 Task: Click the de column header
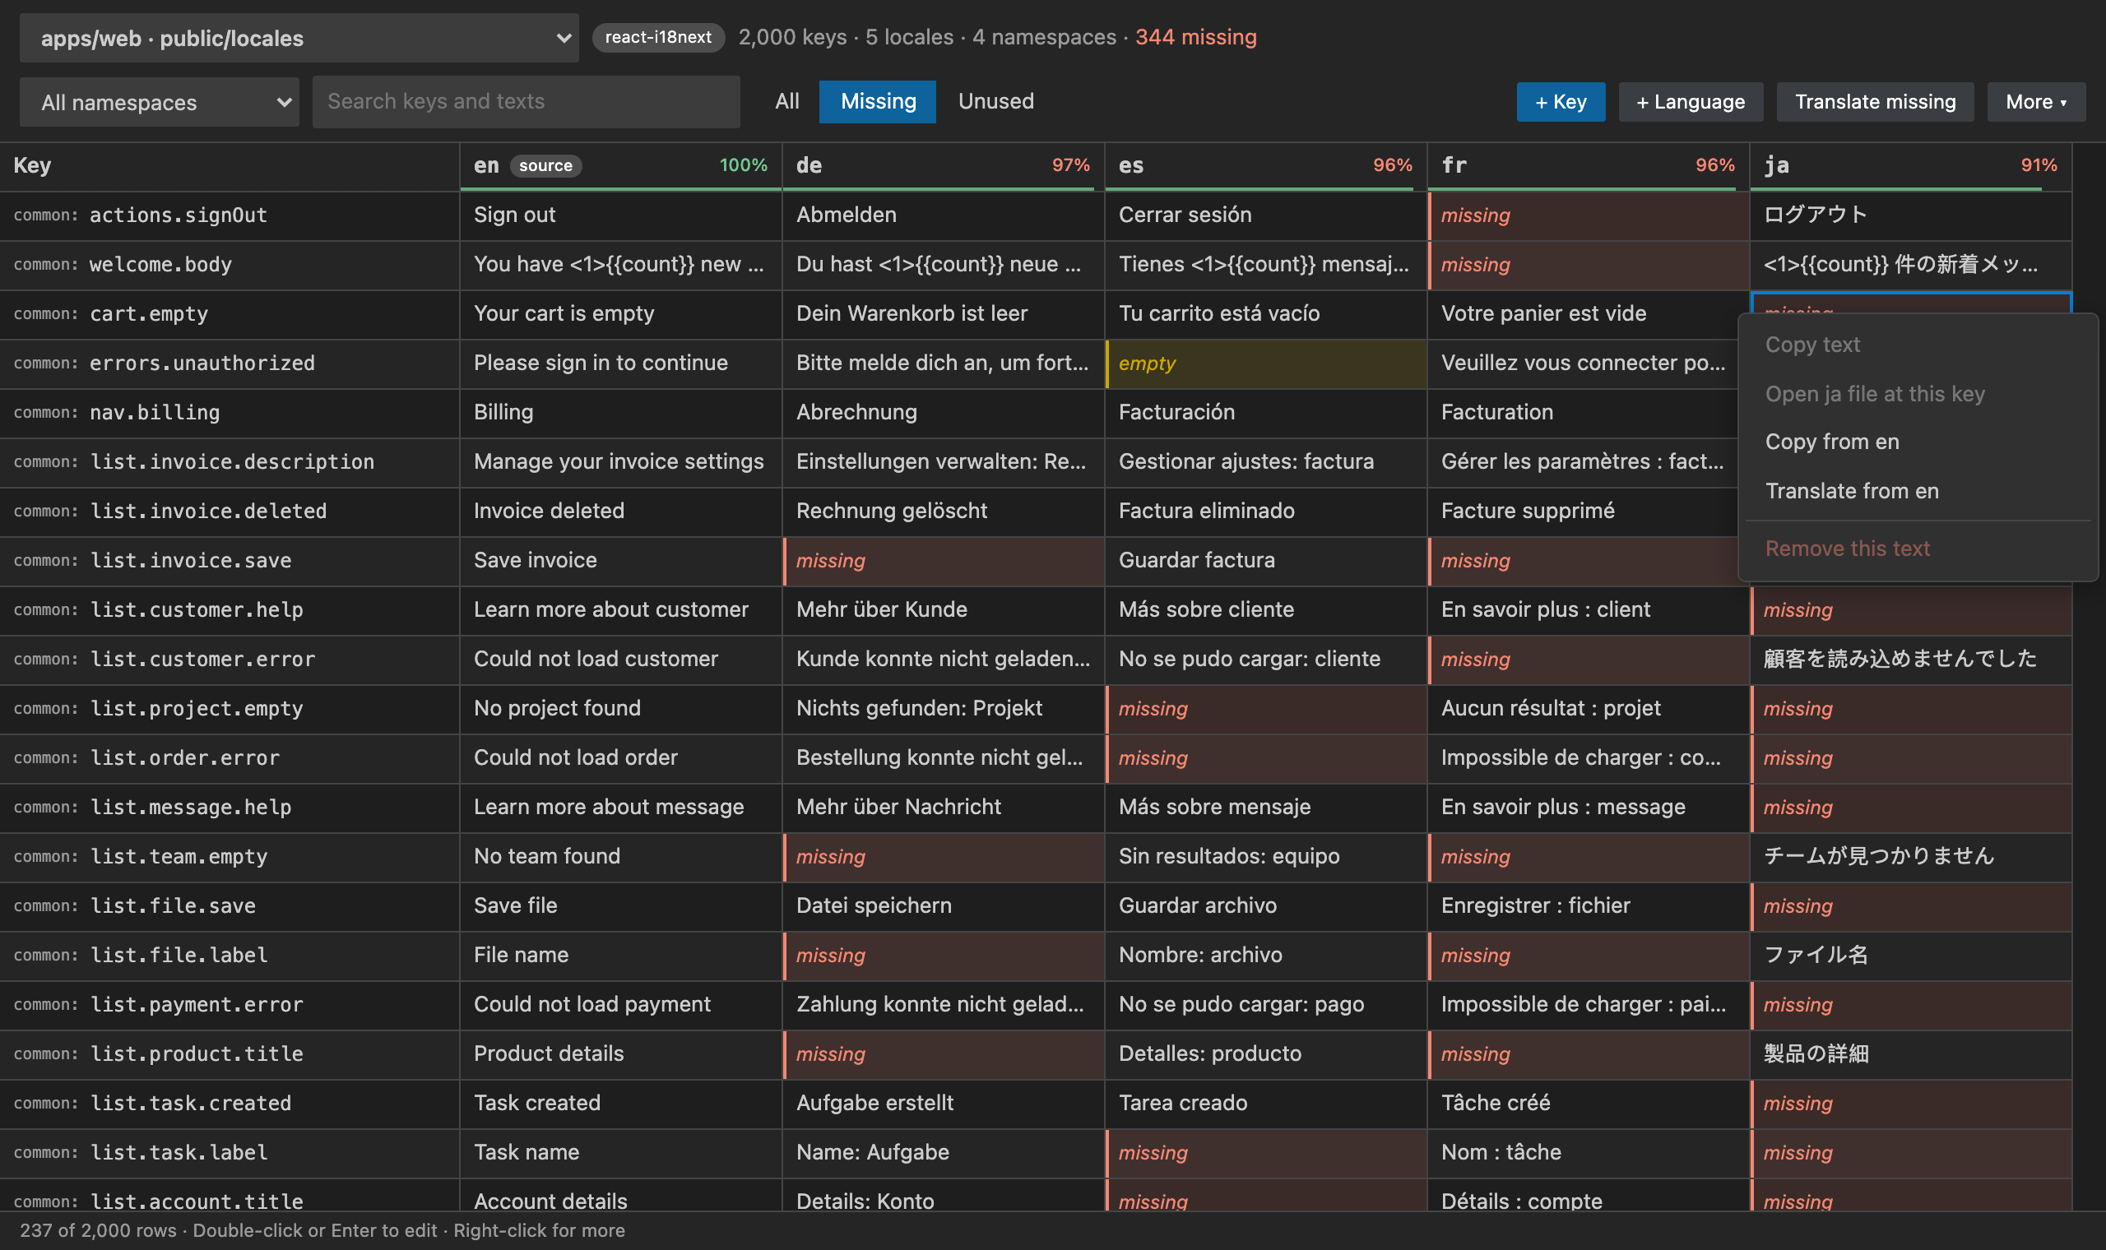pos(944,166)
